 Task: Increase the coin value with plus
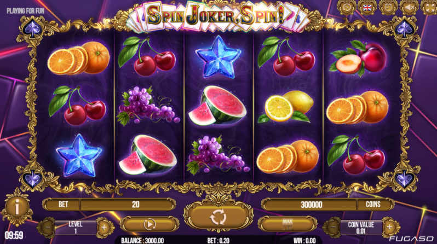(x=389, y=227)
